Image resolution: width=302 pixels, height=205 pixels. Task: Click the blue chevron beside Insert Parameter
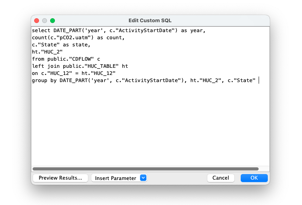(143, 178)
